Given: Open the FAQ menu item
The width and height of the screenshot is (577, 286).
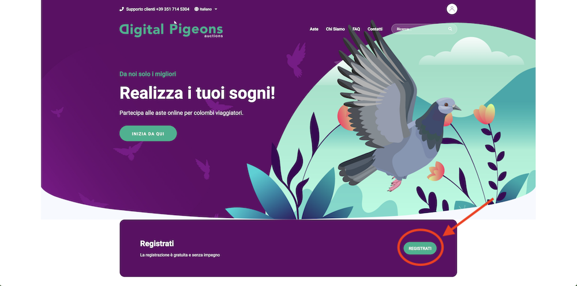Looking at the screenshot, I should (x=356, y=29).
